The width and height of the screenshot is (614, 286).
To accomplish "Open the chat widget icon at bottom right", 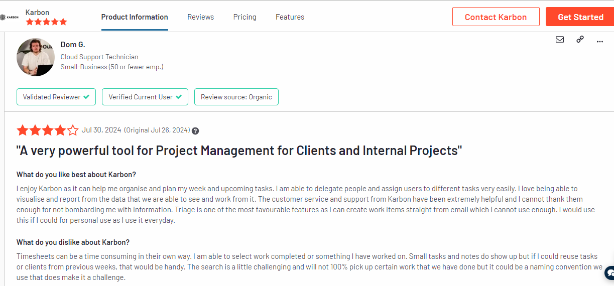I will (609, 272).
